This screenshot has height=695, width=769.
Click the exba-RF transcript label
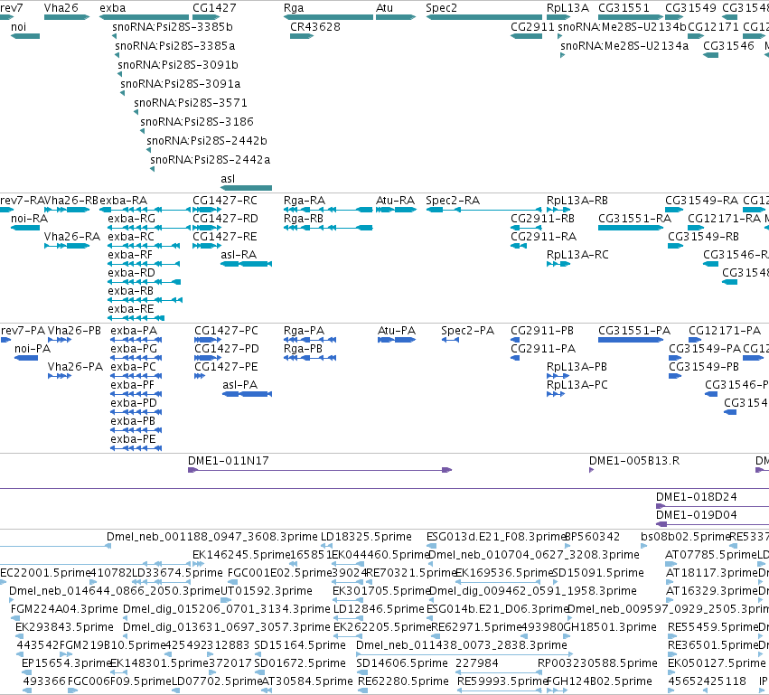point(130,255)
